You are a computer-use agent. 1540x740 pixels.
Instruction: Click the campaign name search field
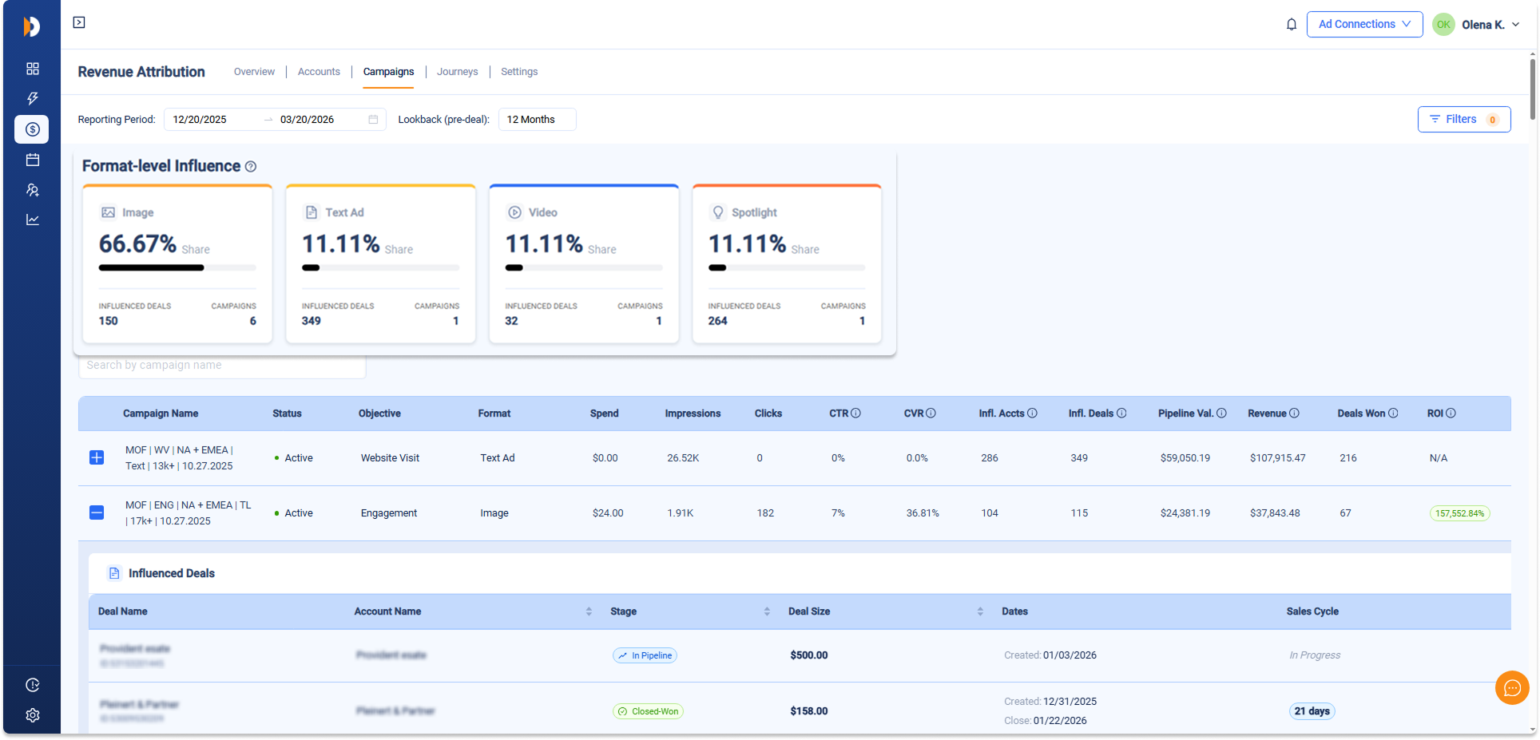point(222,366)
